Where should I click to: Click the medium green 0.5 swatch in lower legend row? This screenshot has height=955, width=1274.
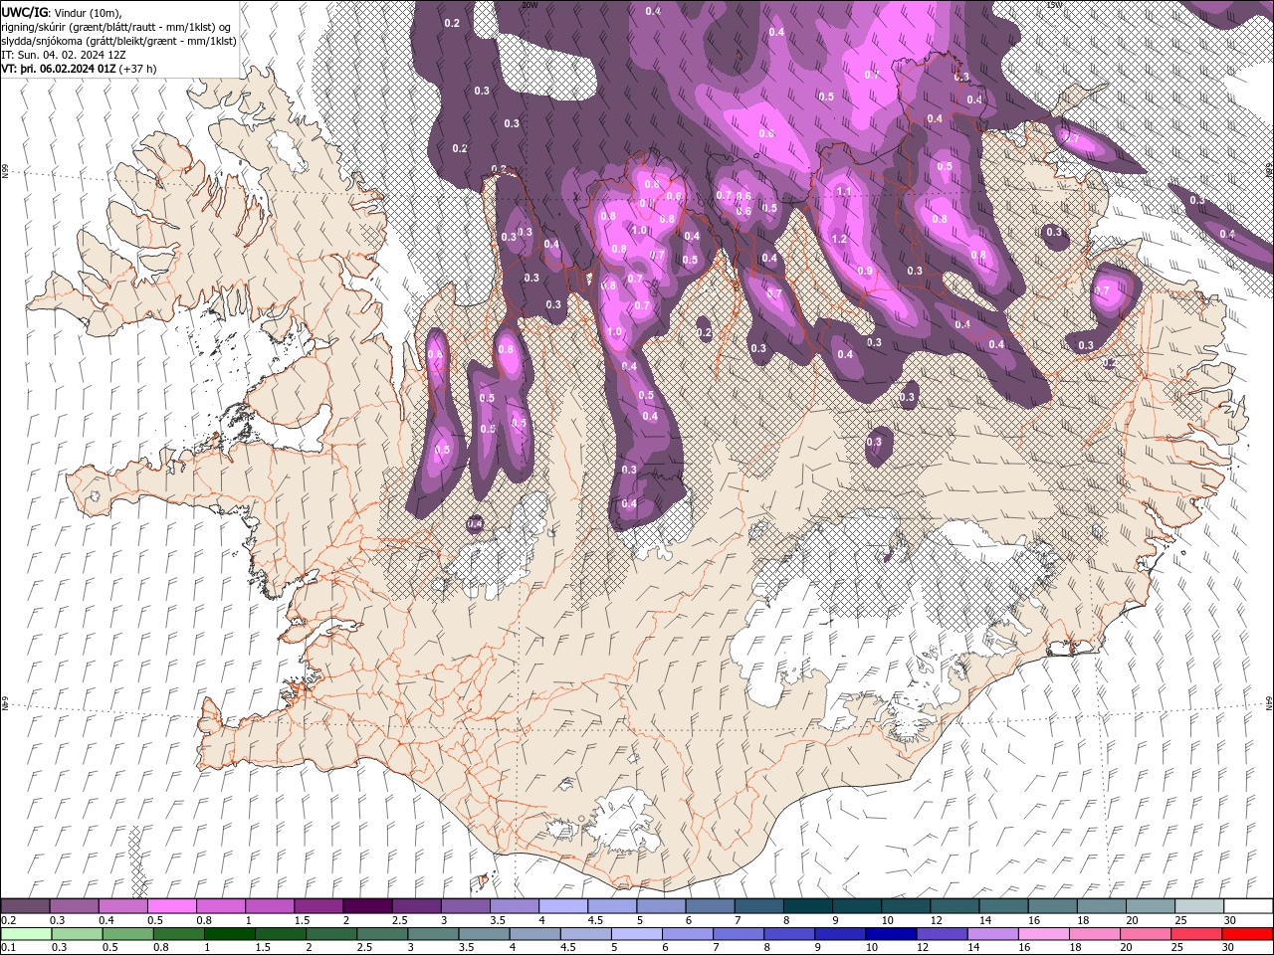point(128,933)
